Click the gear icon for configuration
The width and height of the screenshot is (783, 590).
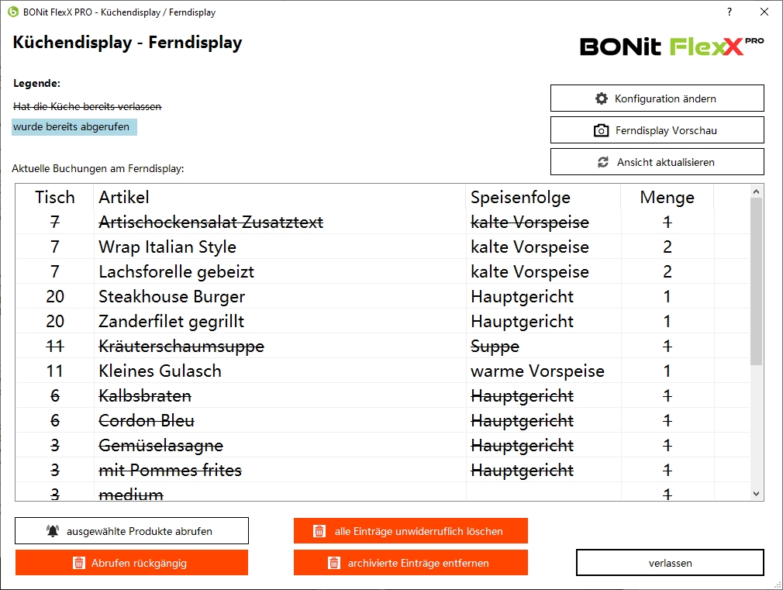pyautogui.click(x=602, y=98)
